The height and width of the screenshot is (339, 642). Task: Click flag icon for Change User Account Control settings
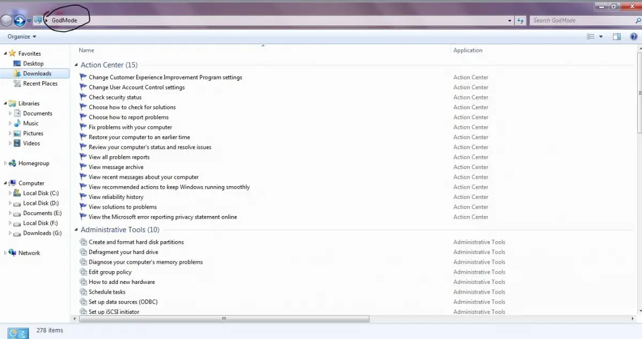(x=83, y=87)
